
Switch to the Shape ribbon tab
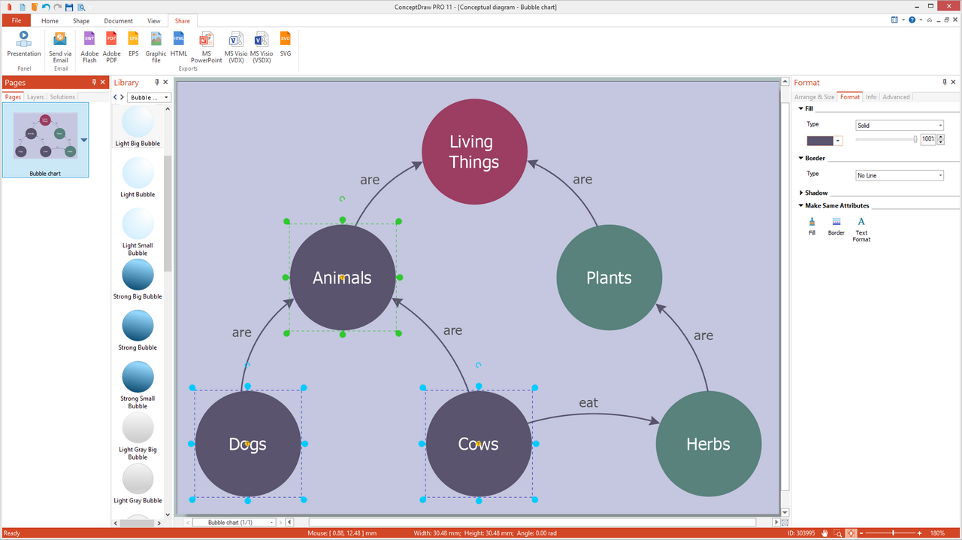point(81,21)
